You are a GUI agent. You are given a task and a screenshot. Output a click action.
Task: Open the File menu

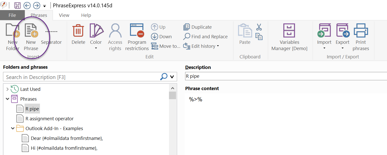(12, 15)
